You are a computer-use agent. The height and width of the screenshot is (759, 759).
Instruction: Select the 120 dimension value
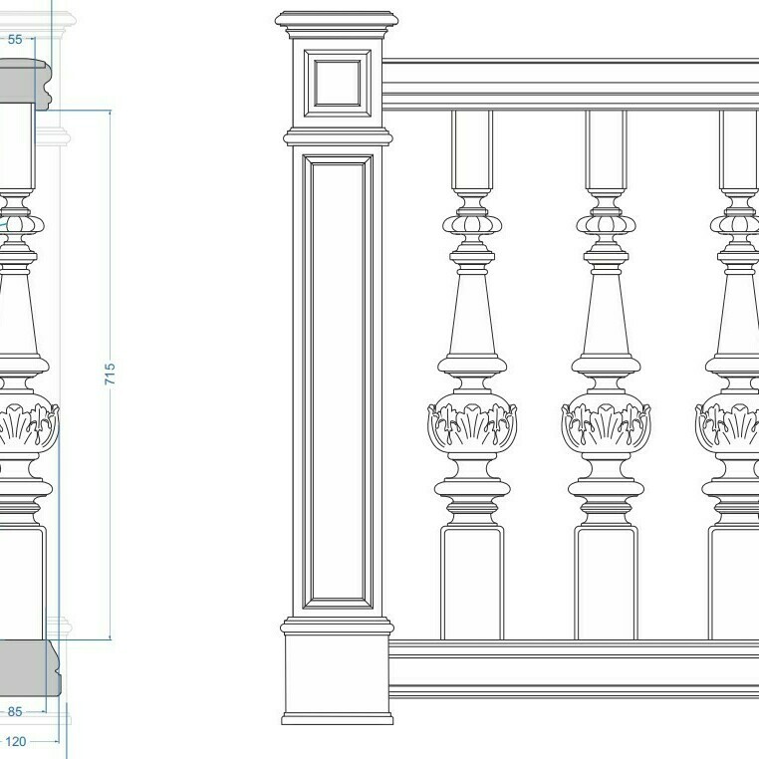click(x=16, y=742)
